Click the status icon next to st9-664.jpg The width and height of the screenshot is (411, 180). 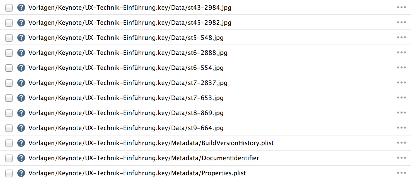(21, 128)
